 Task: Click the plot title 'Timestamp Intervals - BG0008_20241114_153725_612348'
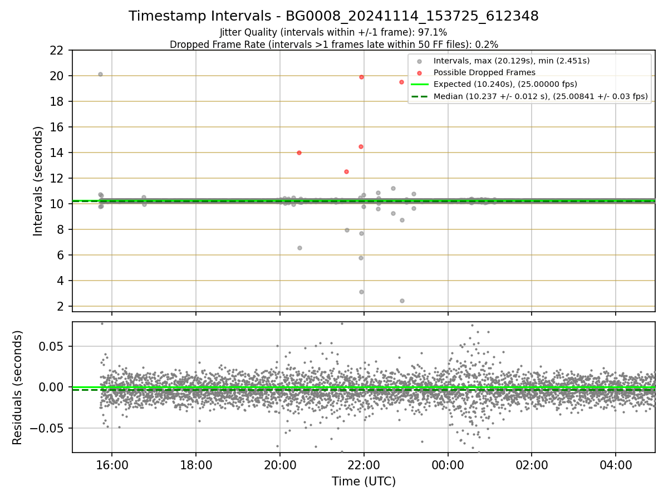coord(333,16)
